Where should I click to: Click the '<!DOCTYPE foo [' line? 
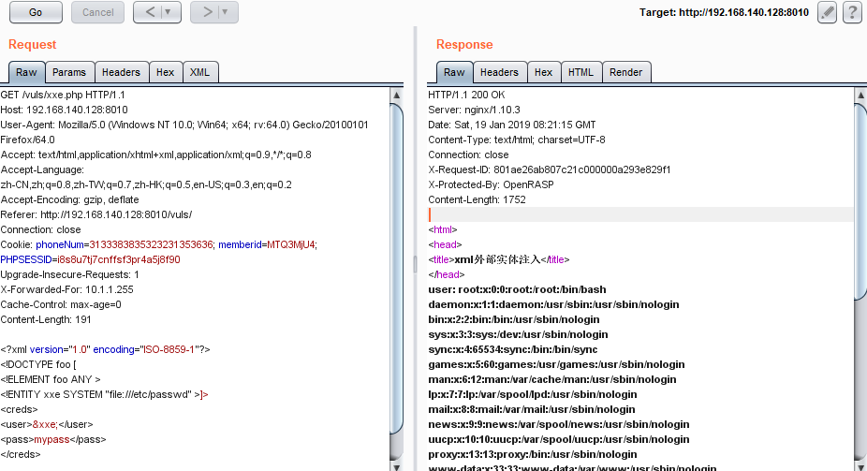[x=38, y=364]
